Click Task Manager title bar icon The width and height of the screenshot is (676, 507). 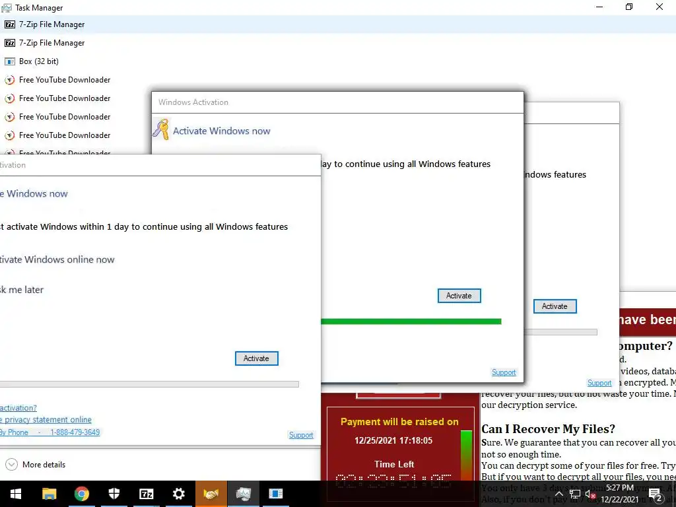click(x=7, y=8)
